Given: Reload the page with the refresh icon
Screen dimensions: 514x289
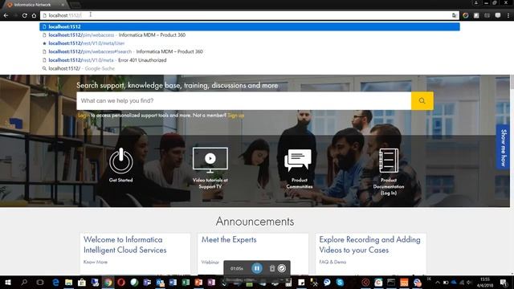Looking at the screenshot, I should pos(25,15).
